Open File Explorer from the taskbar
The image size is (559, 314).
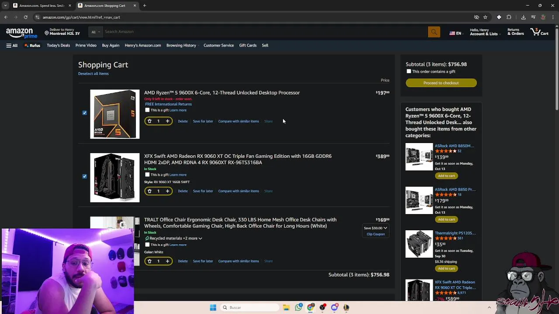coord(286,307)
